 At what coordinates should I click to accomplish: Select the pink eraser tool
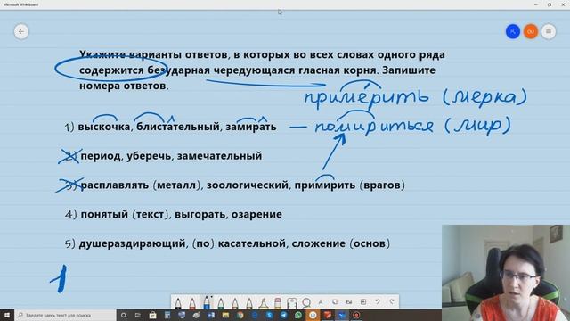click(278, 303)
